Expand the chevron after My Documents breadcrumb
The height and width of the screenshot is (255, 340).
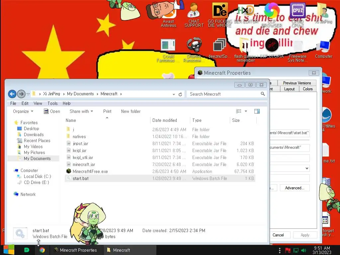[97, 94]
